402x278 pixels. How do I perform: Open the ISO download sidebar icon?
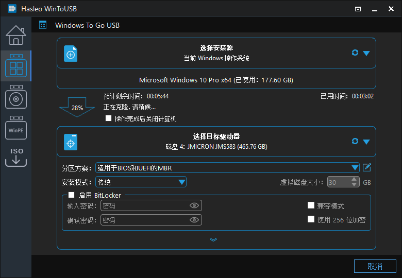coord(16,158)
